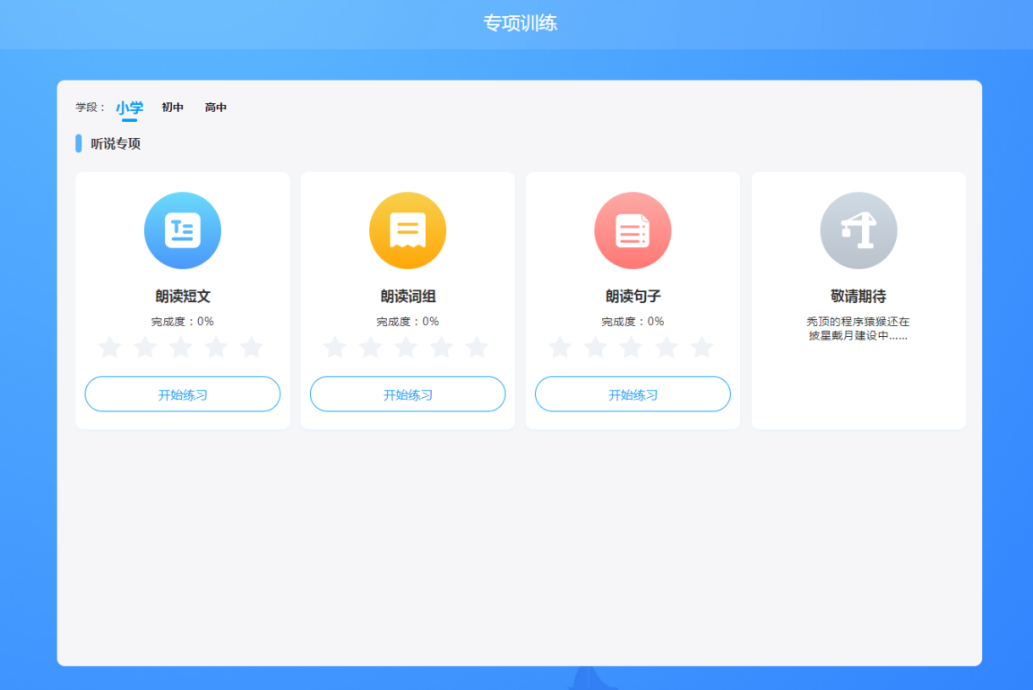The height and width of the screenshot is (690, 1033).
Task: Start practice for 朗读短文
Action: tap(183, 394)
